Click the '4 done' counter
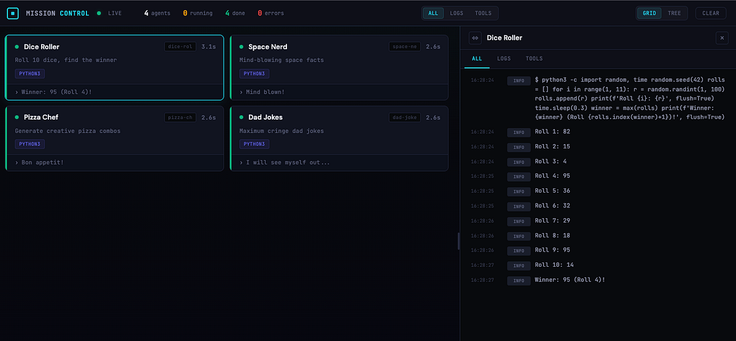Image resolution: width=736 pixels, height=341 pixels. [235, 13]
